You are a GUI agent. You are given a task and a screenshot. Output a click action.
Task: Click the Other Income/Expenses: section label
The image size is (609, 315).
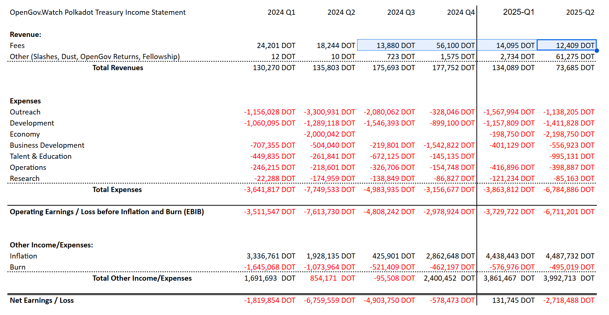(51, 245)
